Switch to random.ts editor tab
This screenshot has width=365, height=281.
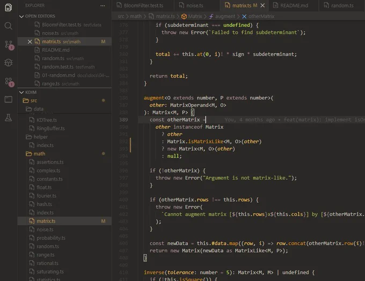click(342, 5)
